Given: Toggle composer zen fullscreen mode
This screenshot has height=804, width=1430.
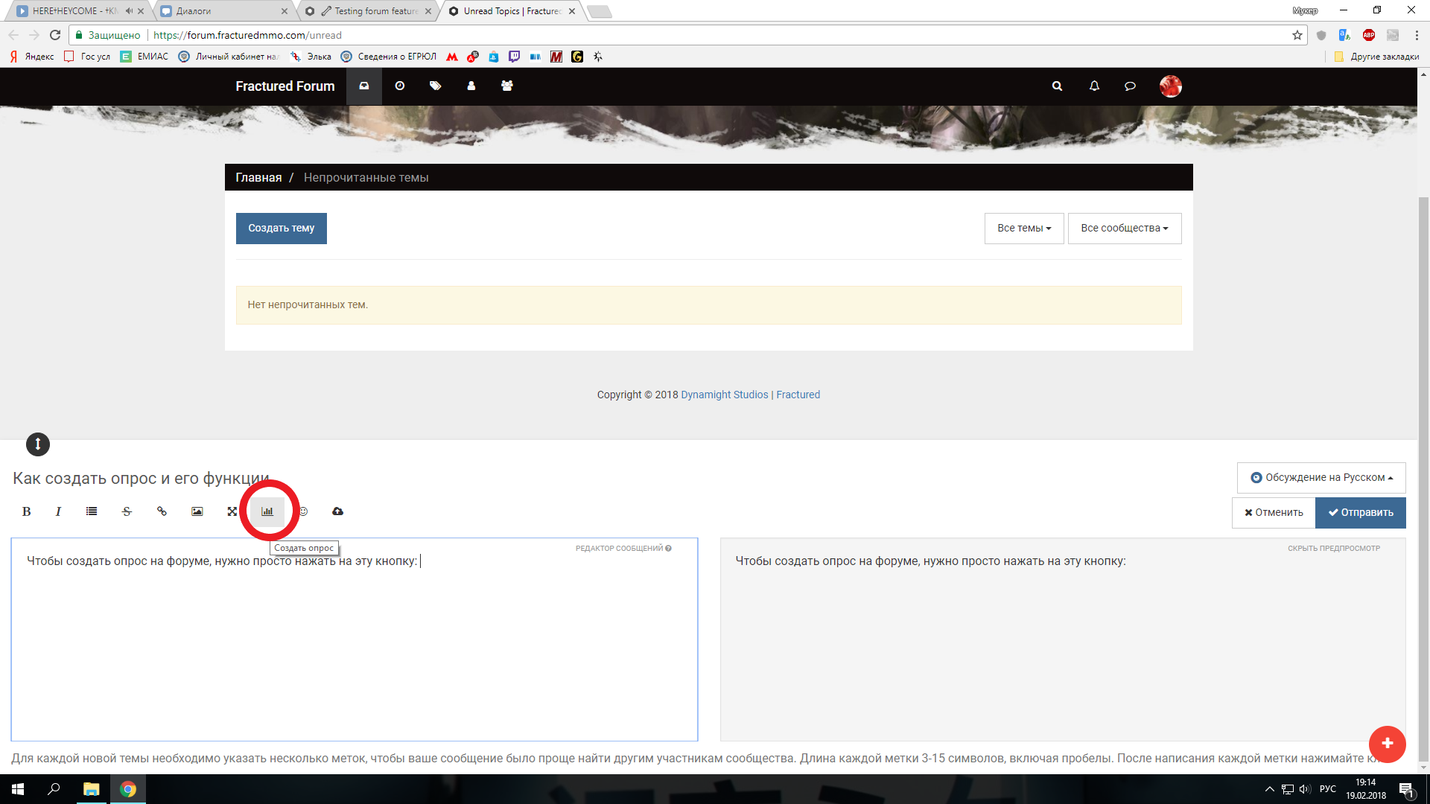Looking at the screenshot, I should coord(232,511).
